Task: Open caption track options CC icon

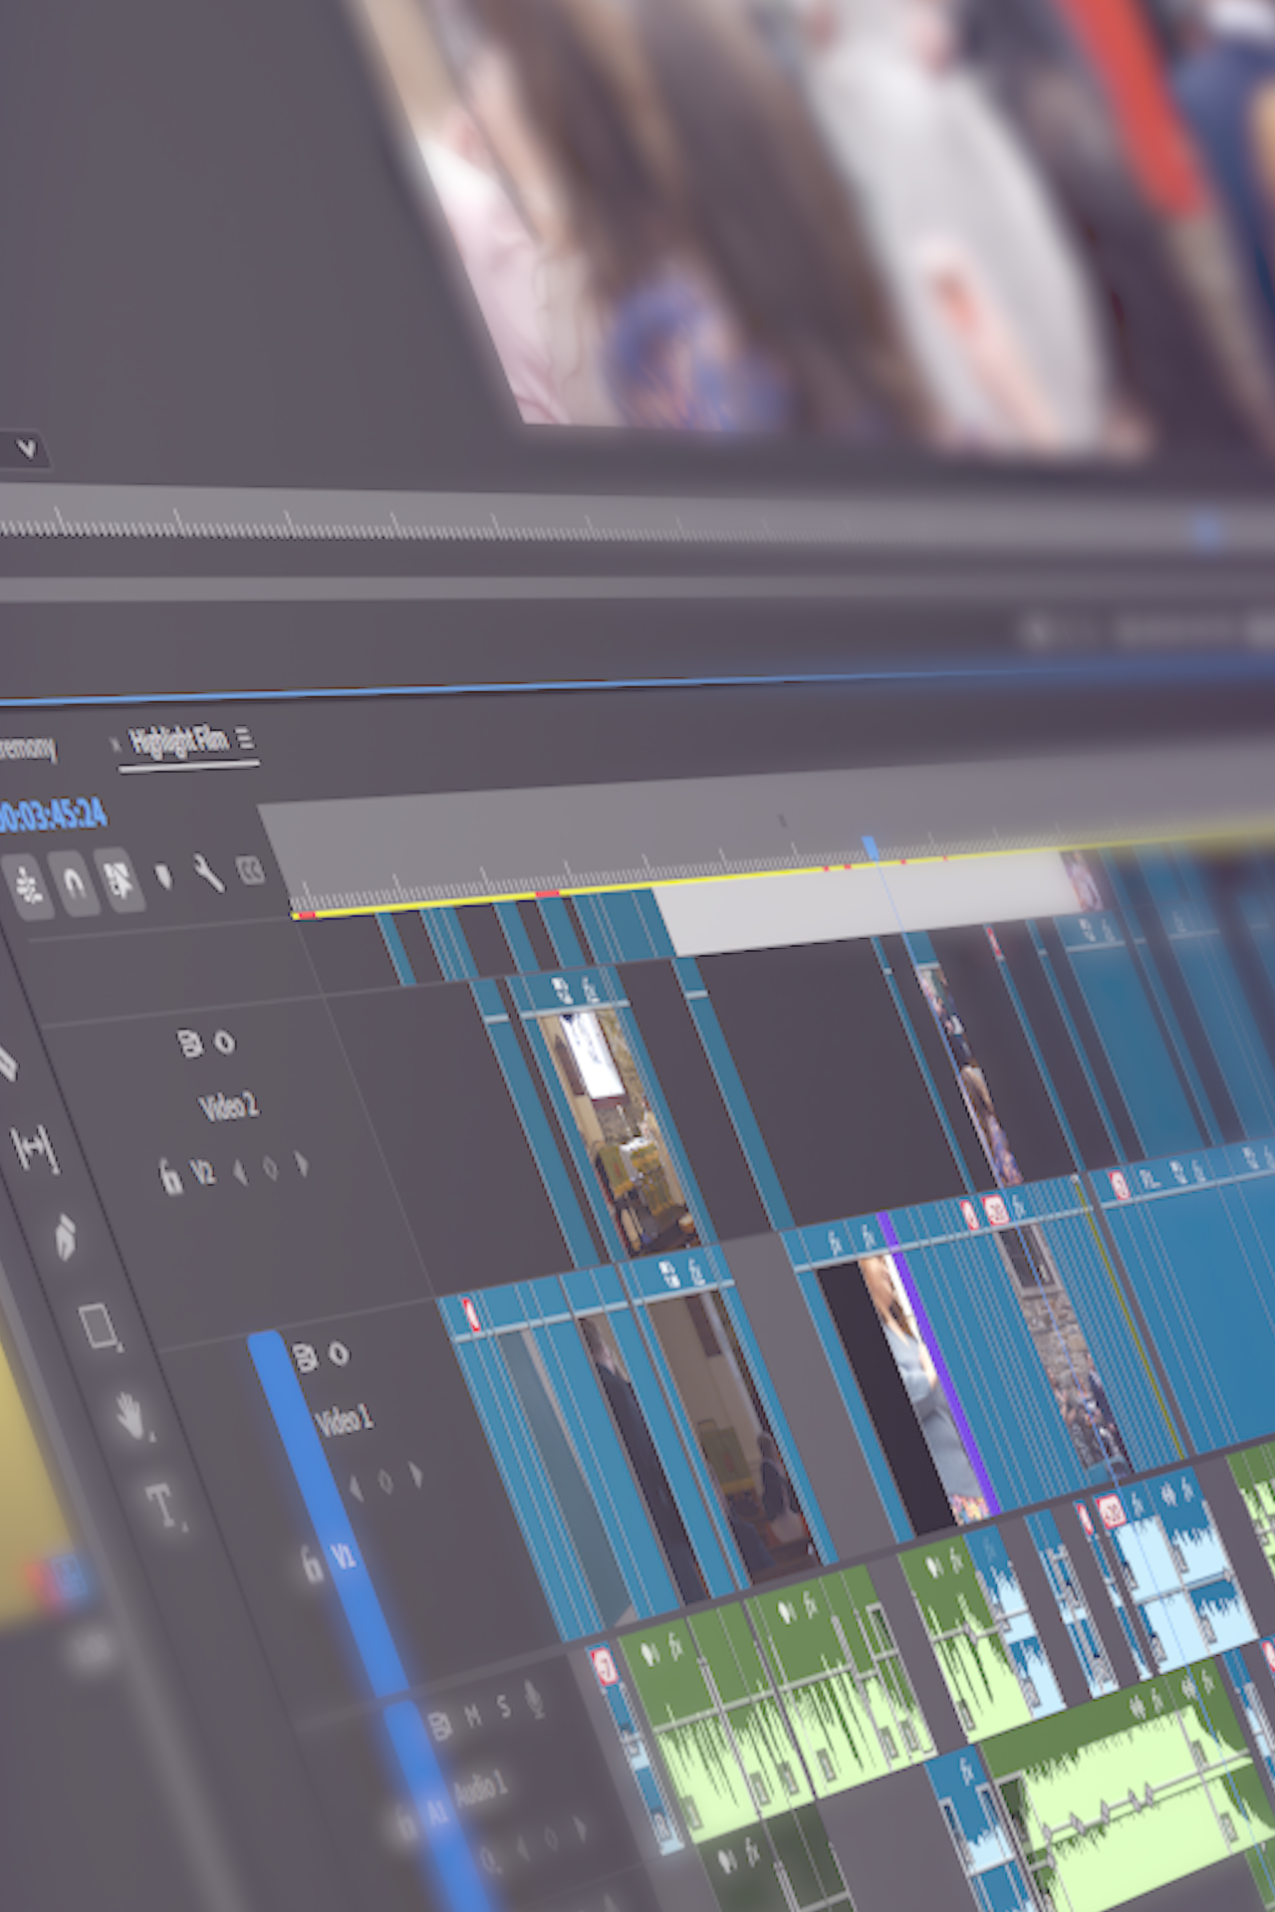Action: coord(251,870)
